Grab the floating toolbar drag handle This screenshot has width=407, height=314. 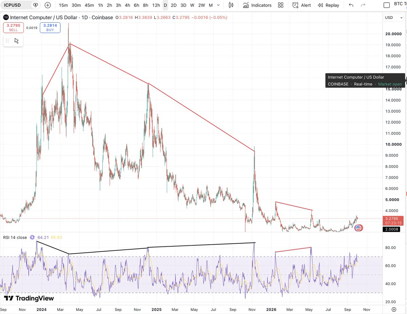click(x=7, y=41)
